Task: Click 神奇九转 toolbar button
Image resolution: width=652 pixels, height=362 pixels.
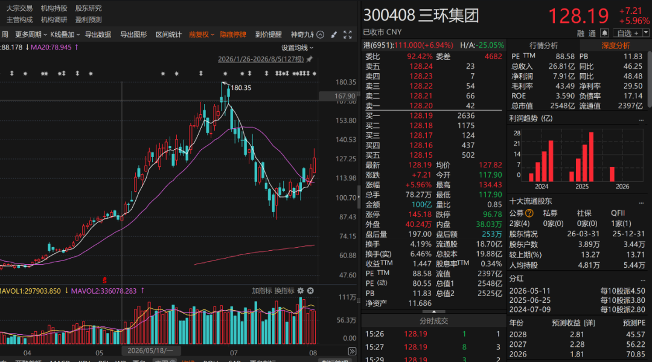Action: (302, 34)
